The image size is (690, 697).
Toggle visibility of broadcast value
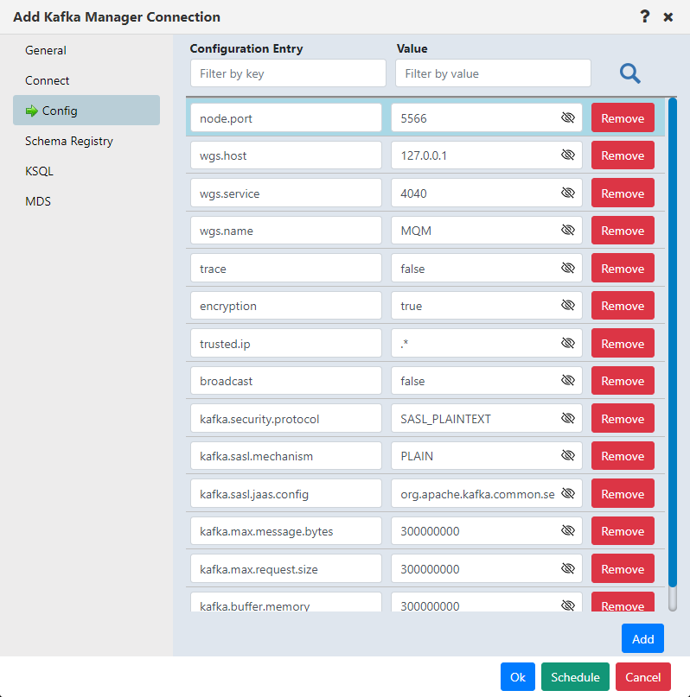pos(568,381)
